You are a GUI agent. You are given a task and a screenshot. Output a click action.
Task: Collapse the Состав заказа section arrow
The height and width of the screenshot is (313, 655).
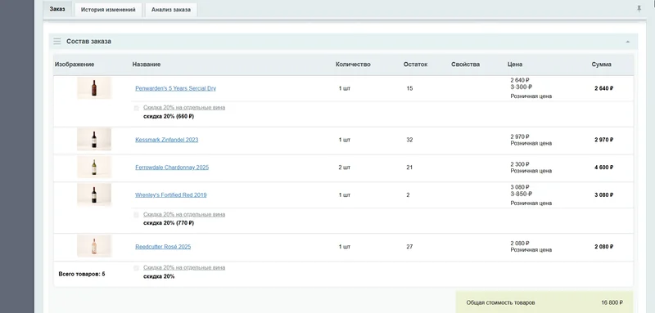627,42
